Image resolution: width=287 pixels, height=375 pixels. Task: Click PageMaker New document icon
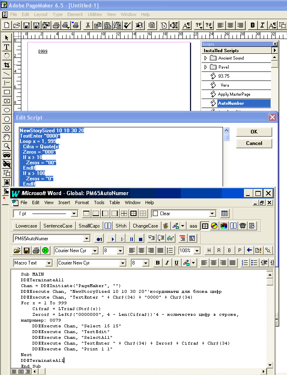(x=7, y=25)
